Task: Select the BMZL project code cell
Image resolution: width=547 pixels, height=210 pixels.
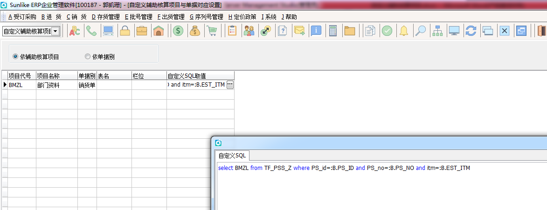Action: coord(21,85)
